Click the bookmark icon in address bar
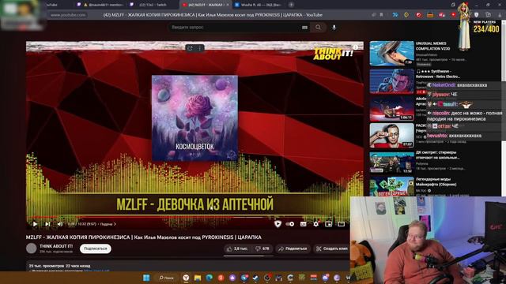The image size is (506, 284). click(381, 15)
